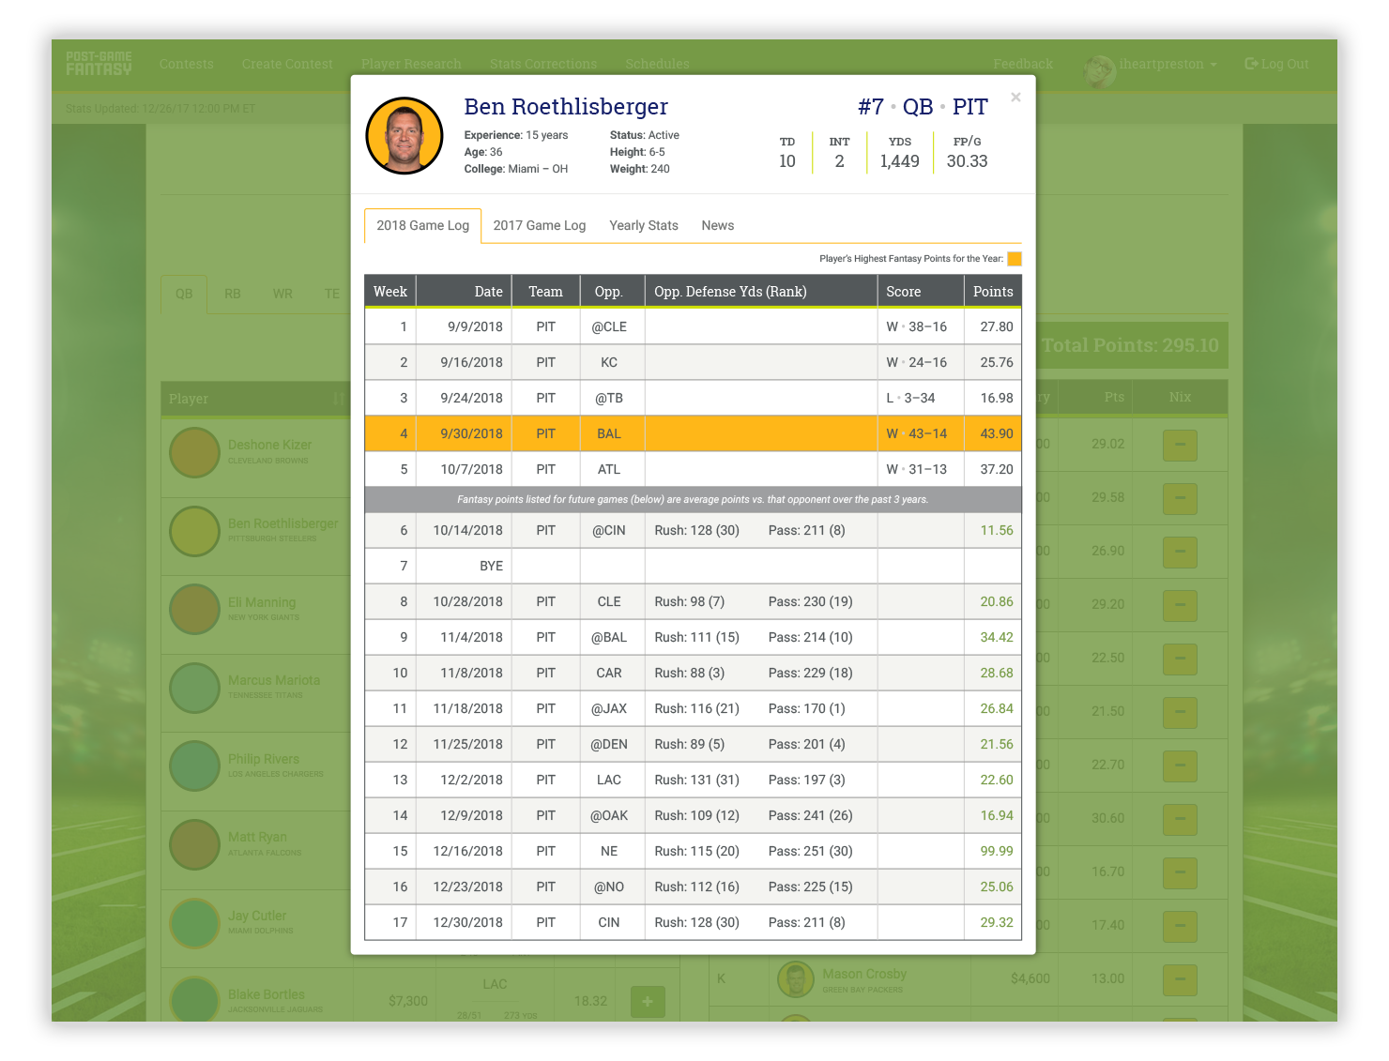Remove Mason Crosby using the minus button
The image size is (1389, 1061).
(x=1180, y=979)
